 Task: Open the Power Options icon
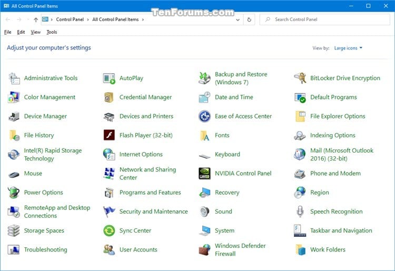[x=14, y=193]
